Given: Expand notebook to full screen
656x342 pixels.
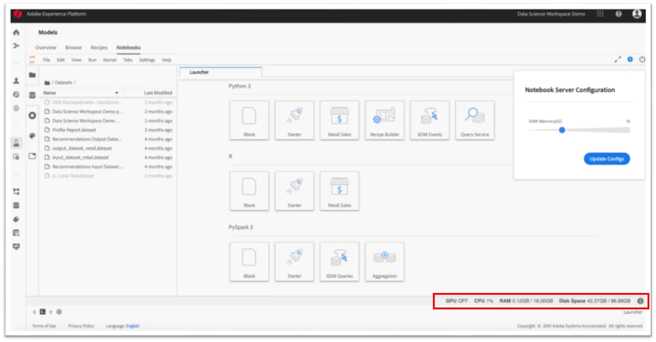Looking at the screenshot, I should click(x=618, y=60).
